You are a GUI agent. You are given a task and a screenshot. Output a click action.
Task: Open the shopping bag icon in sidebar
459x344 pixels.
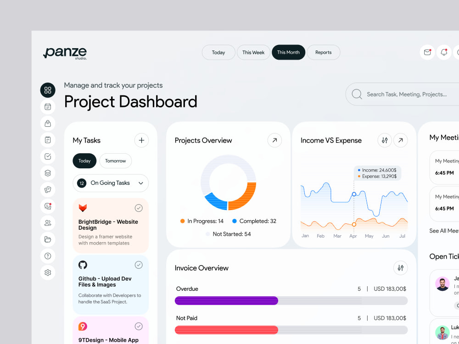pos(48,123)
